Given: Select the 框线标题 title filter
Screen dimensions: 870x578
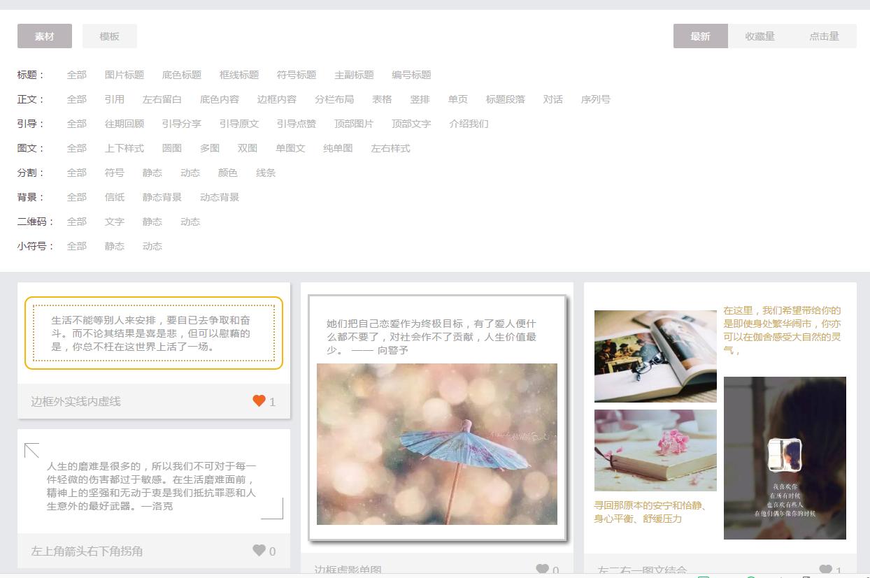Looking at the screenshot, I should tap(240, 75).
